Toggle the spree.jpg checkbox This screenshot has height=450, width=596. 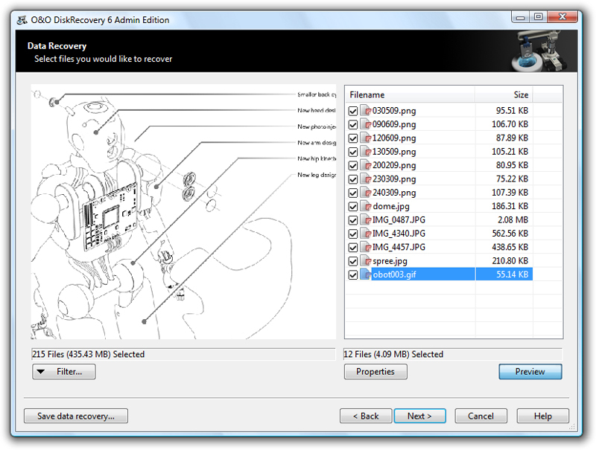(352, 261)
